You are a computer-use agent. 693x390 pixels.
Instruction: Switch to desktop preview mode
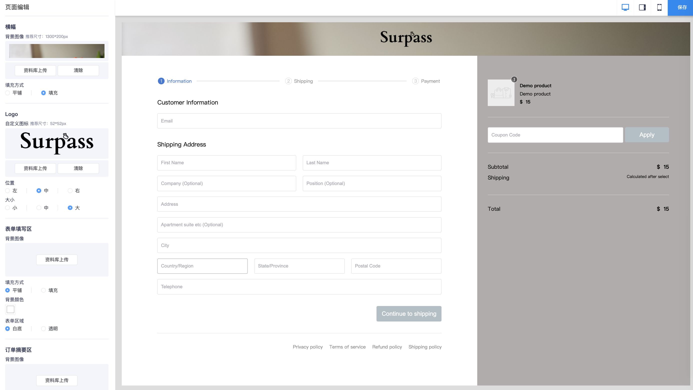pyautogui.click(x=625, y=7)
